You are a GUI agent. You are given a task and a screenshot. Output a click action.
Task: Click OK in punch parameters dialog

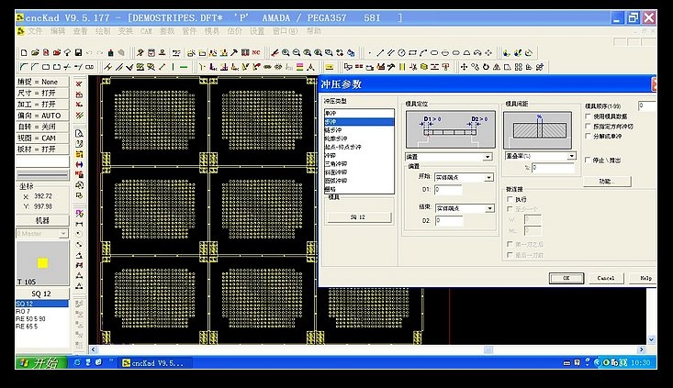click(x=566, y=278)
